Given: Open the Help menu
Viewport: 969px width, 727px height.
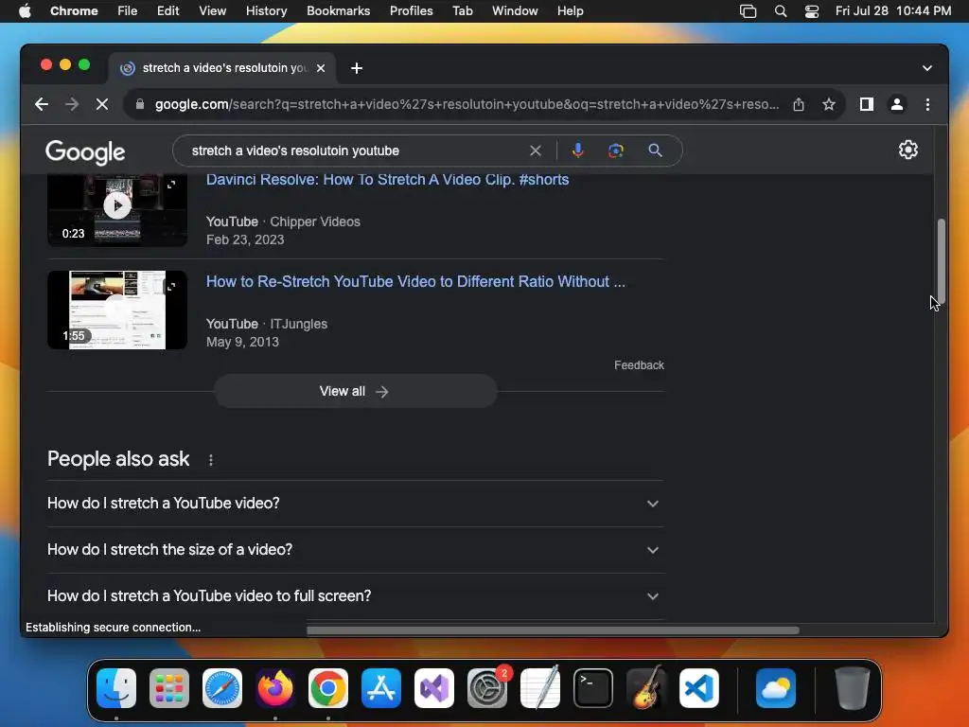Looking at the screenshot, I should 570,11.
